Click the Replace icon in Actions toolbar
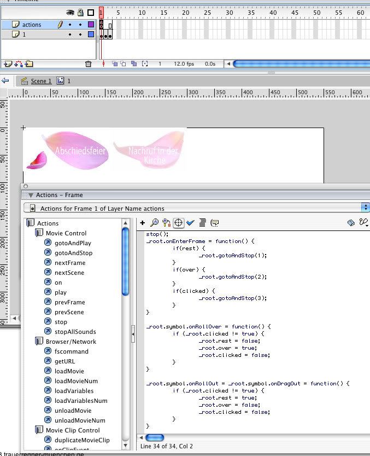This screenshot has width=370, height=456. click(x=166, y=223)
